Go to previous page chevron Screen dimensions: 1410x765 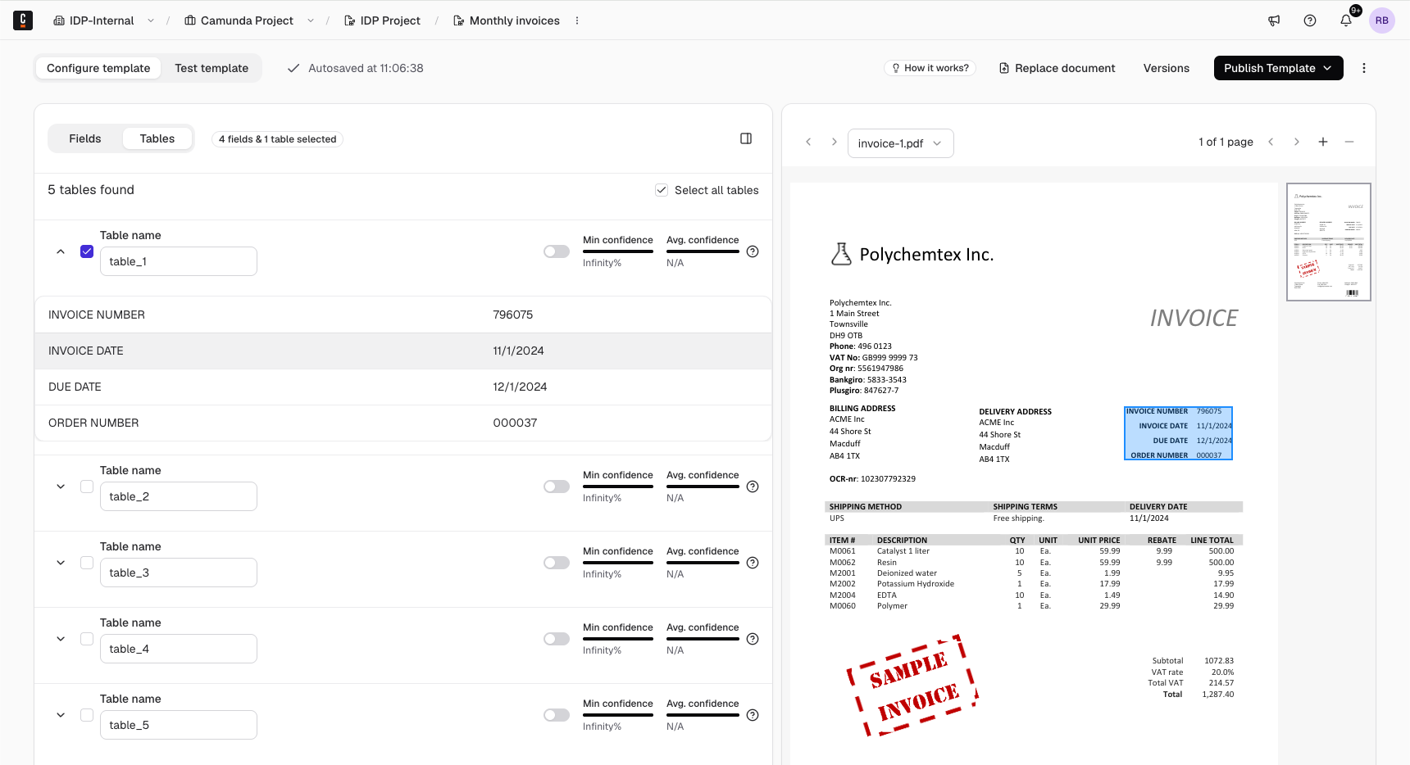1271,143
